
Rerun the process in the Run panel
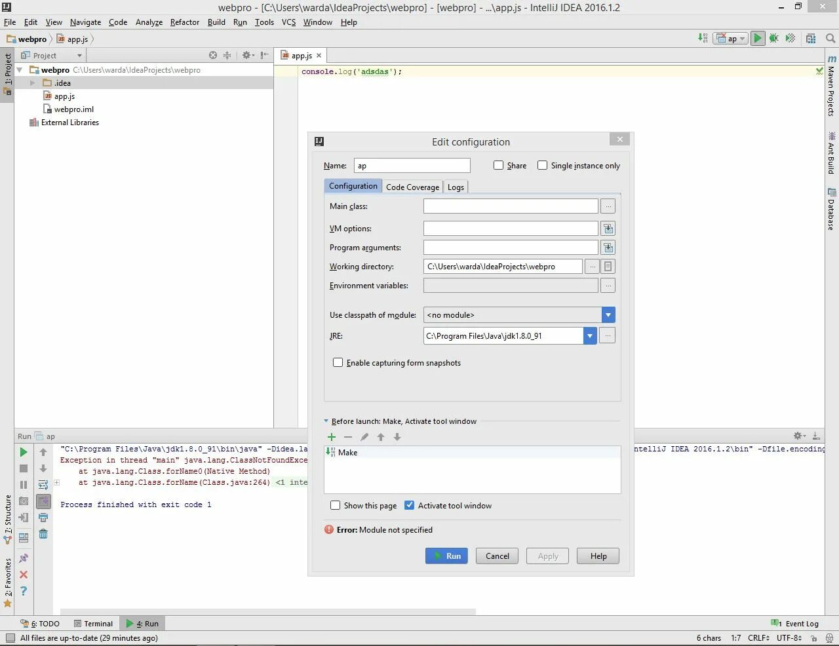coord(24,452)
